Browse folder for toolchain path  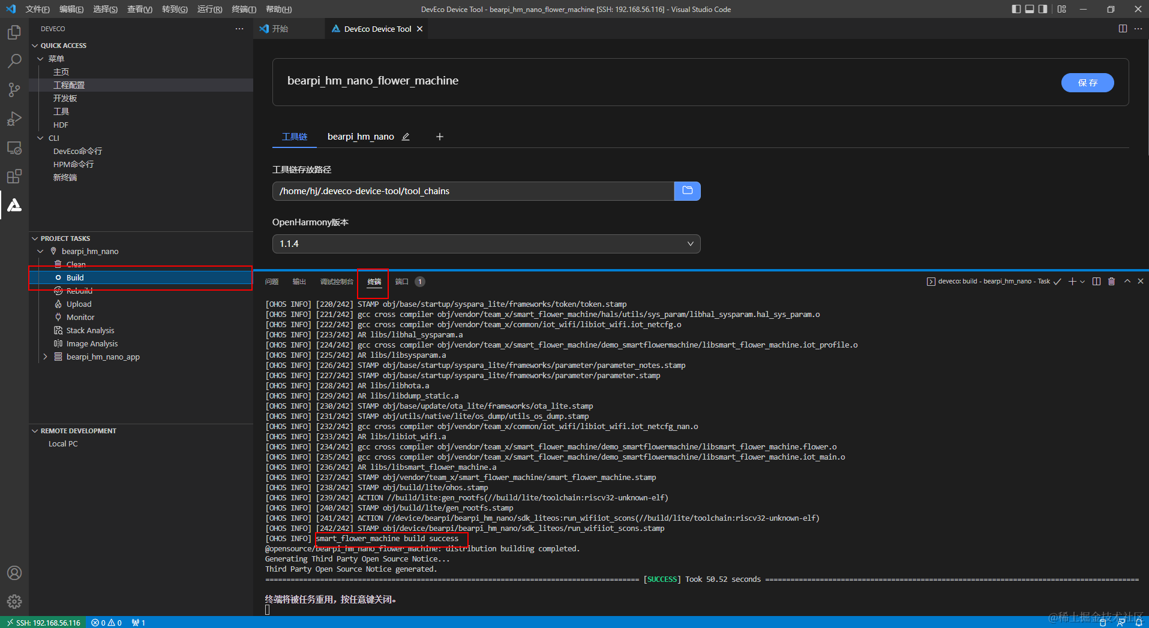click(x=688, y=191)
